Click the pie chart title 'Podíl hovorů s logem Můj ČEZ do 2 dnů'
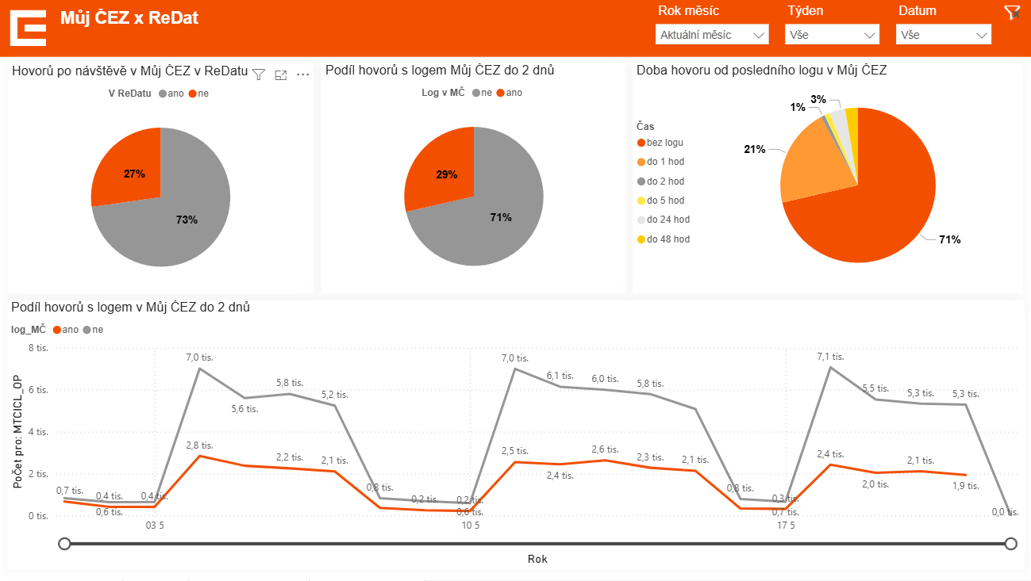Viewport: 1031px width, 581px height. click(x=440, y=71)
